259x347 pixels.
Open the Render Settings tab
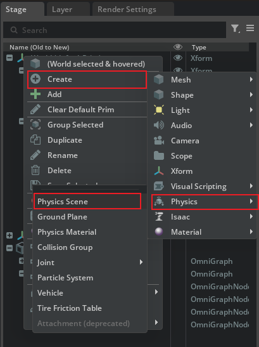127,10
